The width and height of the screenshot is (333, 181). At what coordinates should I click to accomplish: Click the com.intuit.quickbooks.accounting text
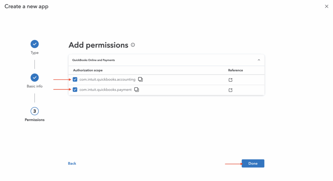(107, 79)
